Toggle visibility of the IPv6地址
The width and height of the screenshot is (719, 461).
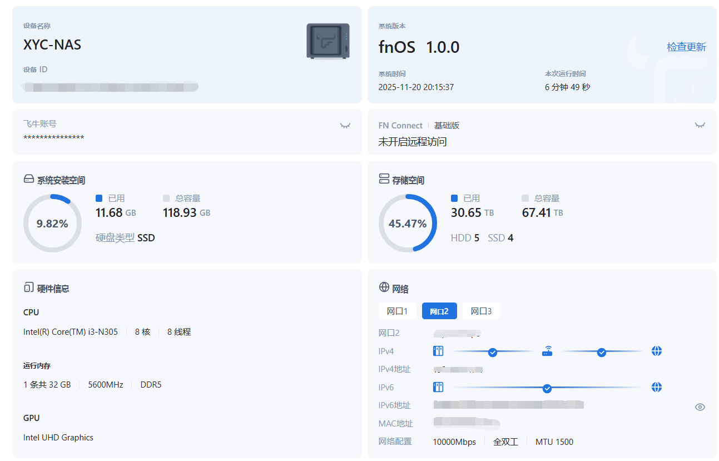coord(700,407)
